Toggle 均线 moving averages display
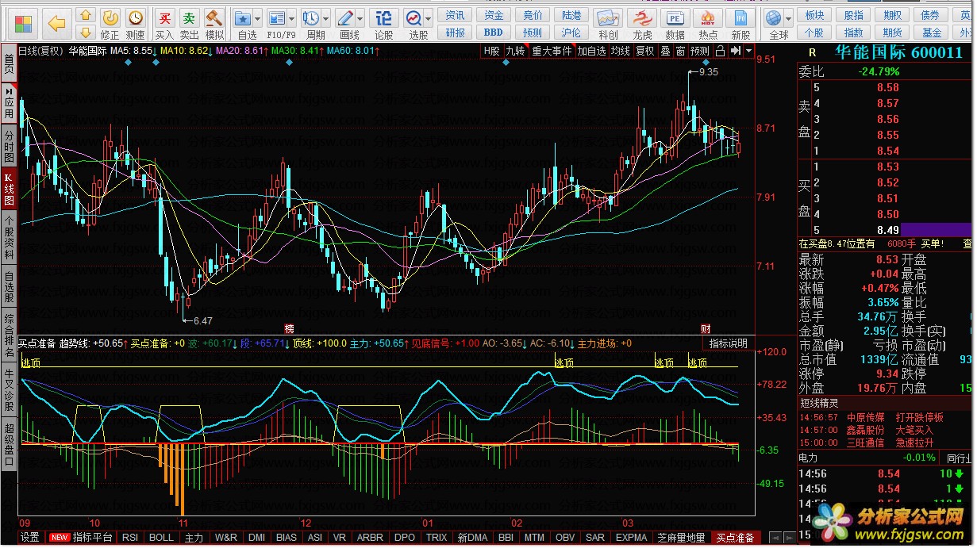Image resolution: width=977 pixels, height=548 pixels. pyautogui.click(x=621, y=51)
